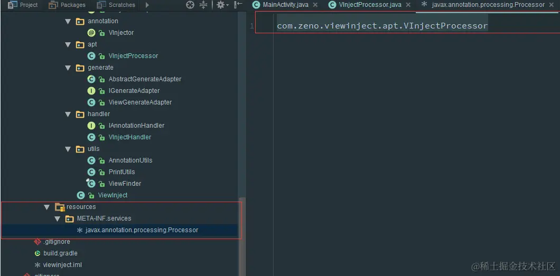
Task: Collapse the generate package
Action: coord(68,68)
